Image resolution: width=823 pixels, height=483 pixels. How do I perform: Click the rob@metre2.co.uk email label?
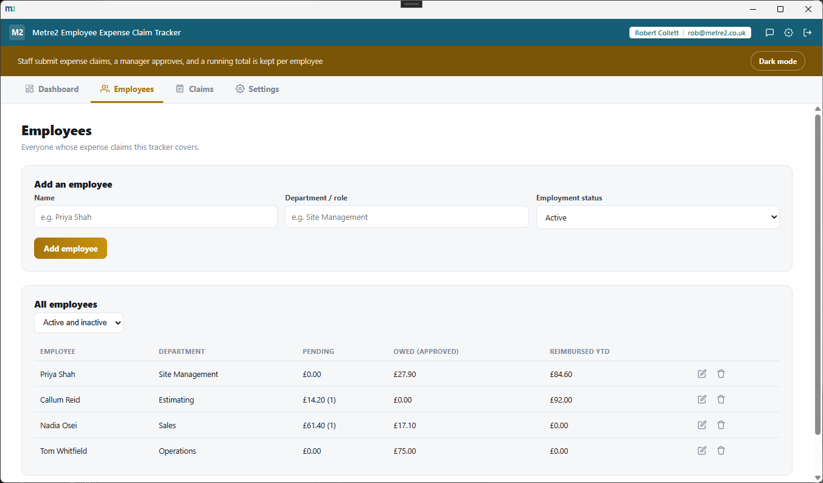click(x=716, y=33)
